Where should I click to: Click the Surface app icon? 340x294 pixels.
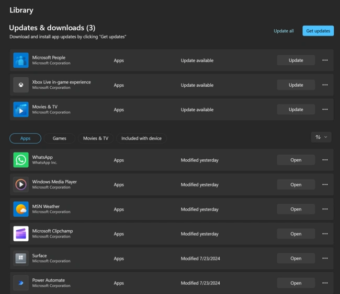[21, 258]
